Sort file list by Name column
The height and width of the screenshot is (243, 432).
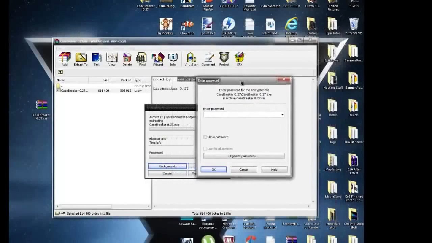point(72,80)
